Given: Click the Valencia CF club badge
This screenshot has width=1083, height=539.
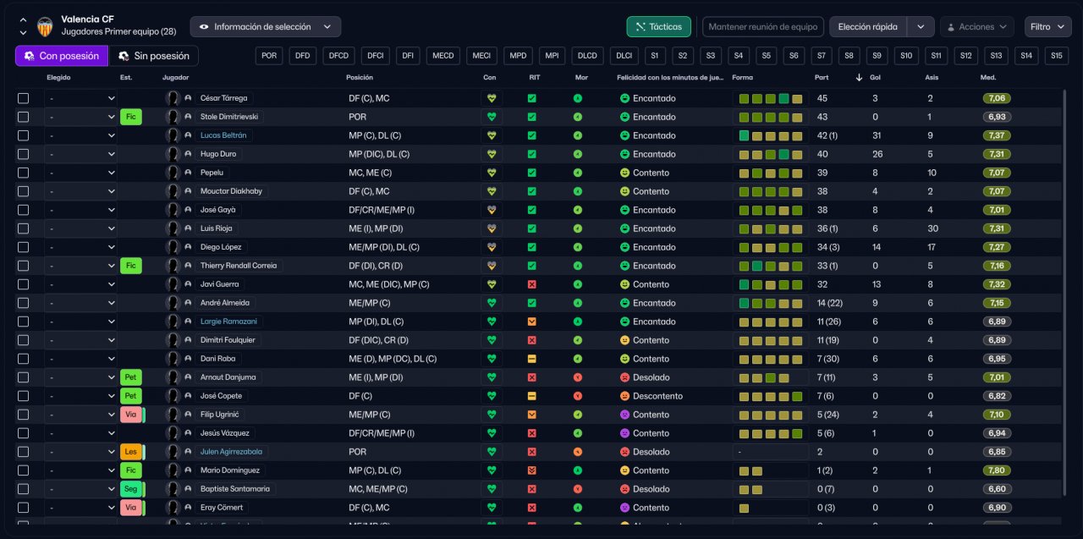Looking at the screenshot, I should 45,25.
